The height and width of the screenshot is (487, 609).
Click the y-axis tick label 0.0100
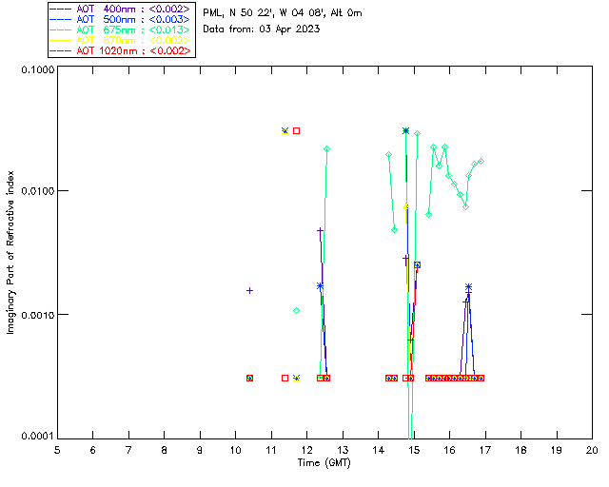click(x=38, y=191)
